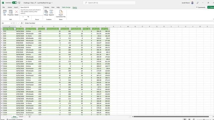
Task: Open the Help ribbon tab
Action: (x=58, y=7)
